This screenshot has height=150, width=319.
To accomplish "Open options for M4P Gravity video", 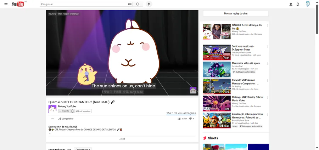I will coord(268,98).
